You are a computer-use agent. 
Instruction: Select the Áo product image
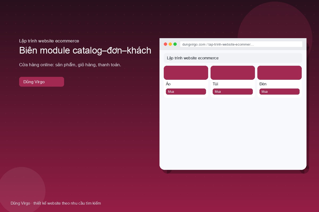(186, 73)
